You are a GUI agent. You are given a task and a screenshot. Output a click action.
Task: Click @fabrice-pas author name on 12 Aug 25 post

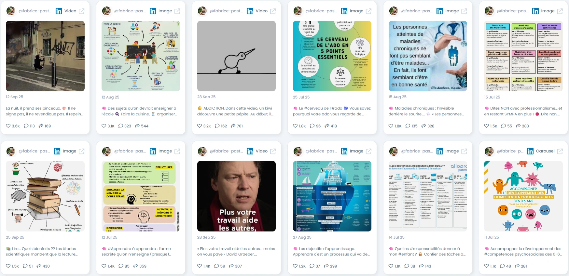130,11
